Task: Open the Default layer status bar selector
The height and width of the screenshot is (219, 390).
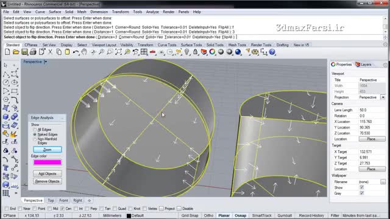Action: pos(135,215)
